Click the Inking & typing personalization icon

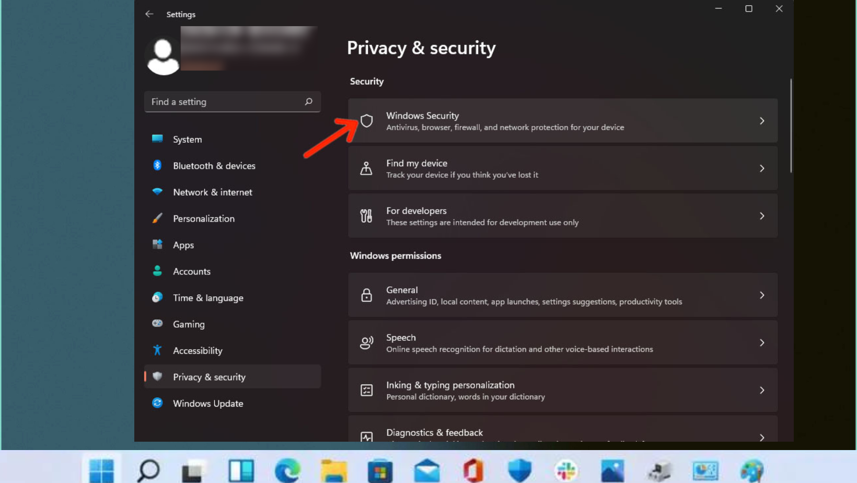(366, 390)
